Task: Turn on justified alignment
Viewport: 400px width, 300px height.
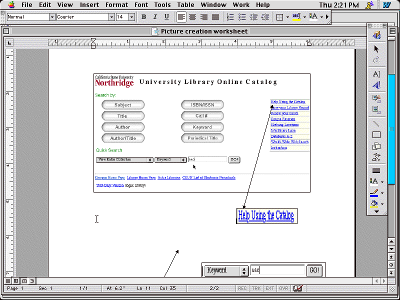Action: [215, 17]
